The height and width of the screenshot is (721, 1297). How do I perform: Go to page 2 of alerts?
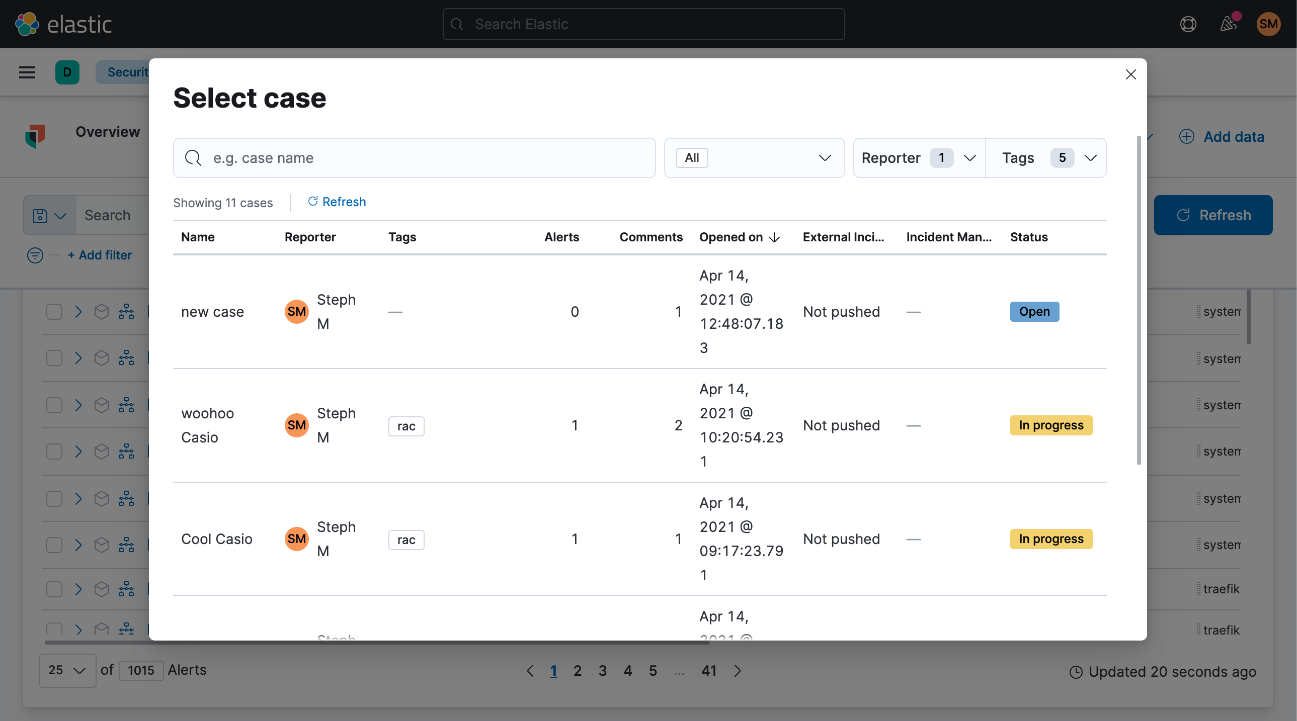578,670
